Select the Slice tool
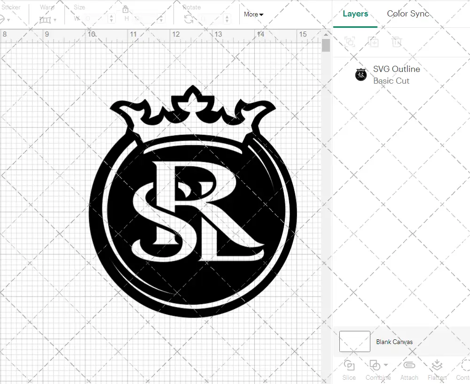 [349, 369]
